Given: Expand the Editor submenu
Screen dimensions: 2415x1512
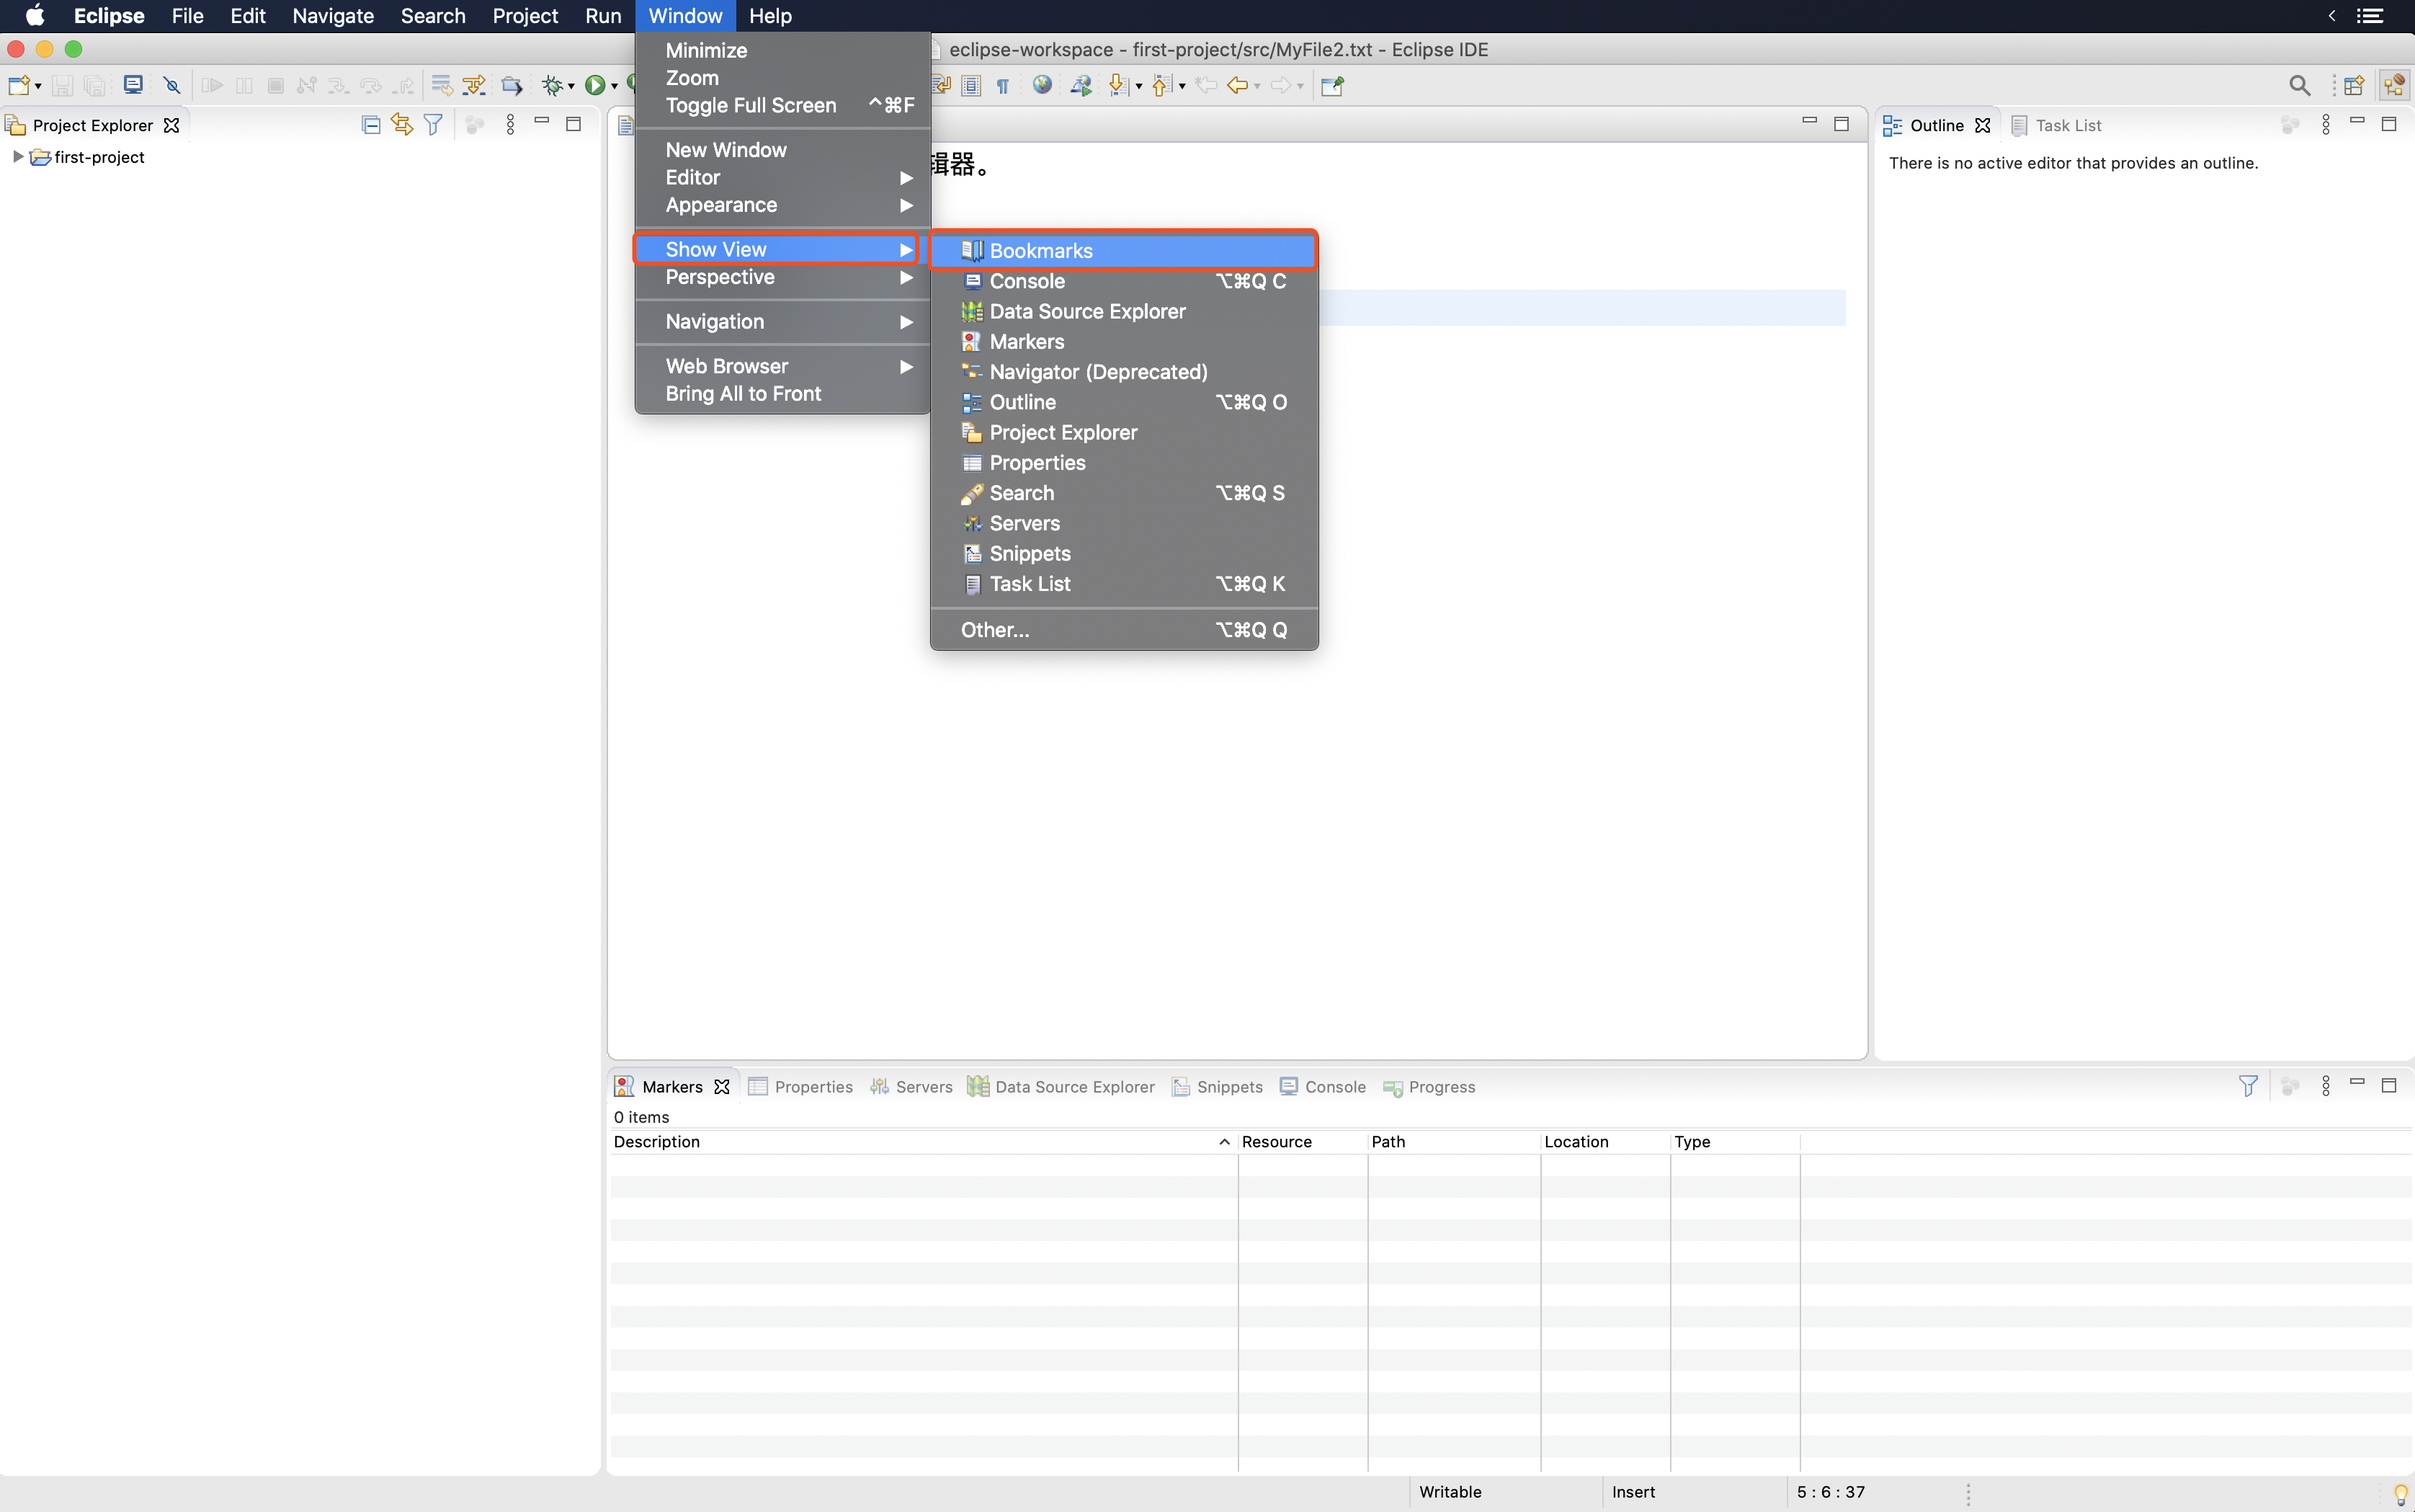Looking at the screenshot, I should [x=782, y=177].
